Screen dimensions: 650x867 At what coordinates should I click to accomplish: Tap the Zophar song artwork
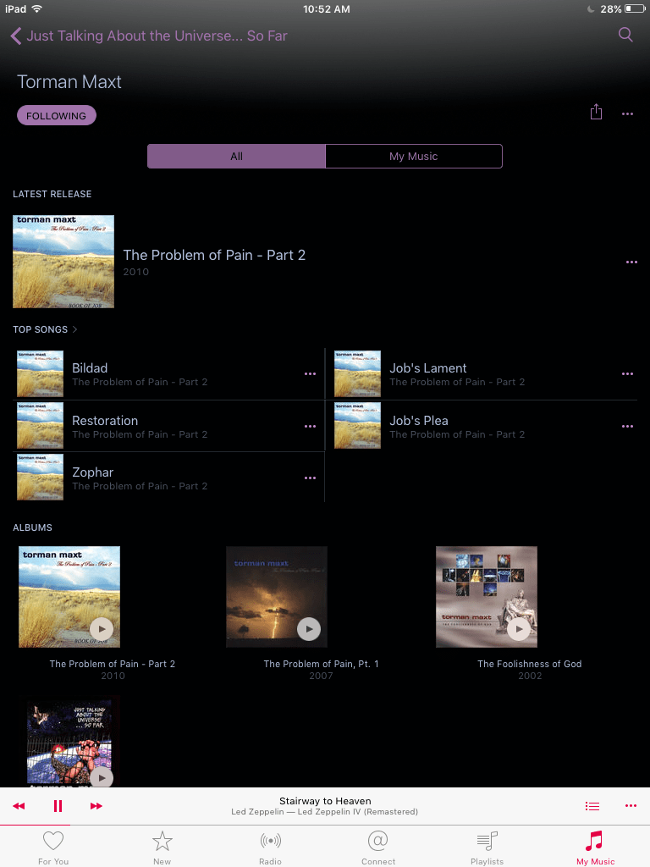click(40, 478)
